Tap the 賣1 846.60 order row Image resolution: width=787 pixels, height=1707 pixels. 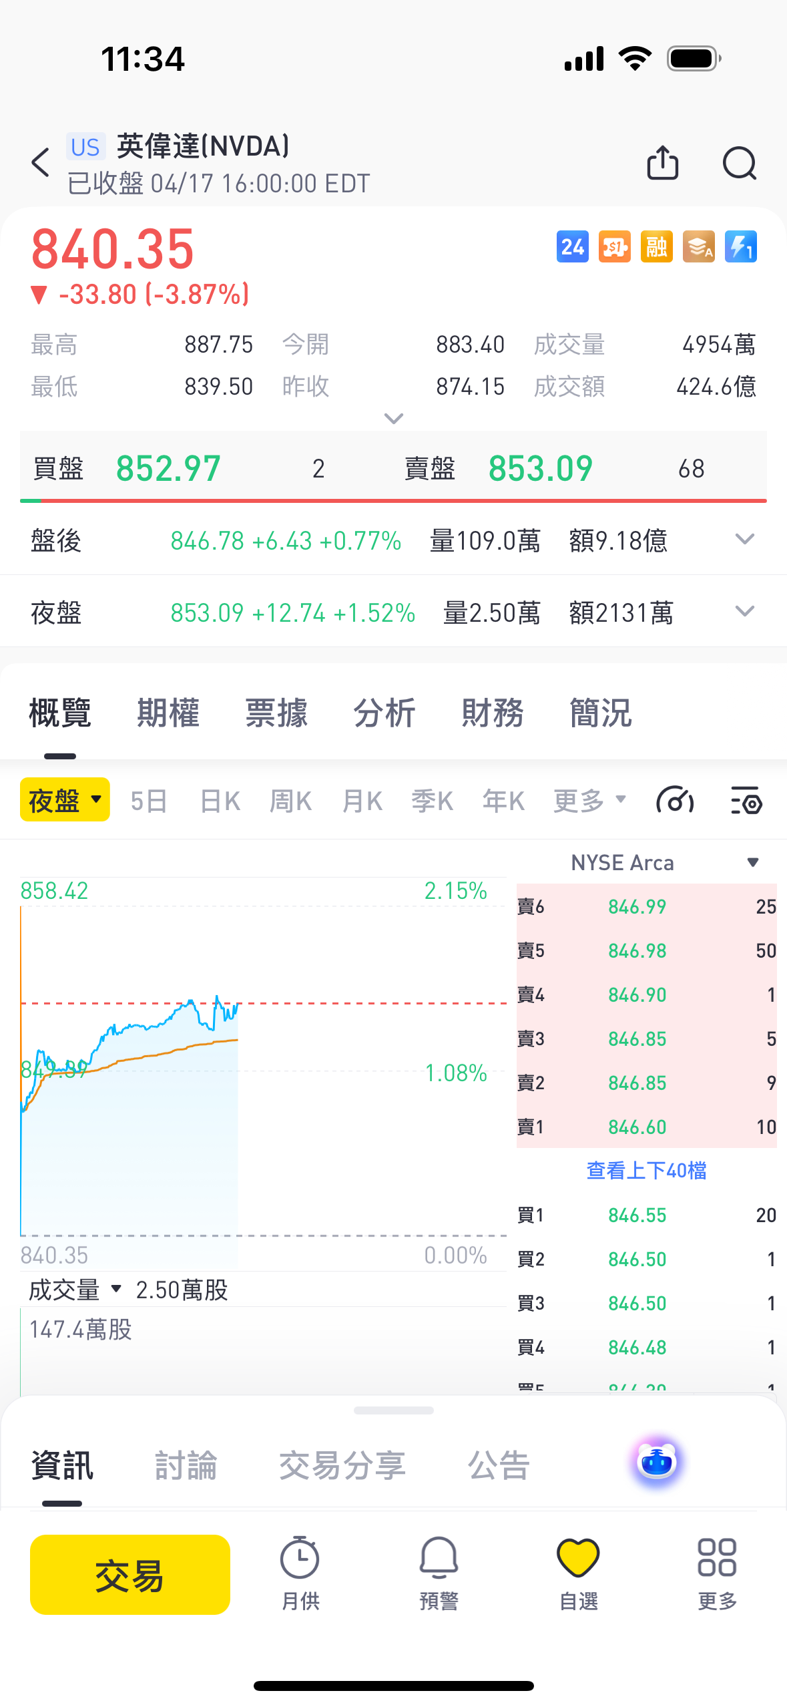646,1127
